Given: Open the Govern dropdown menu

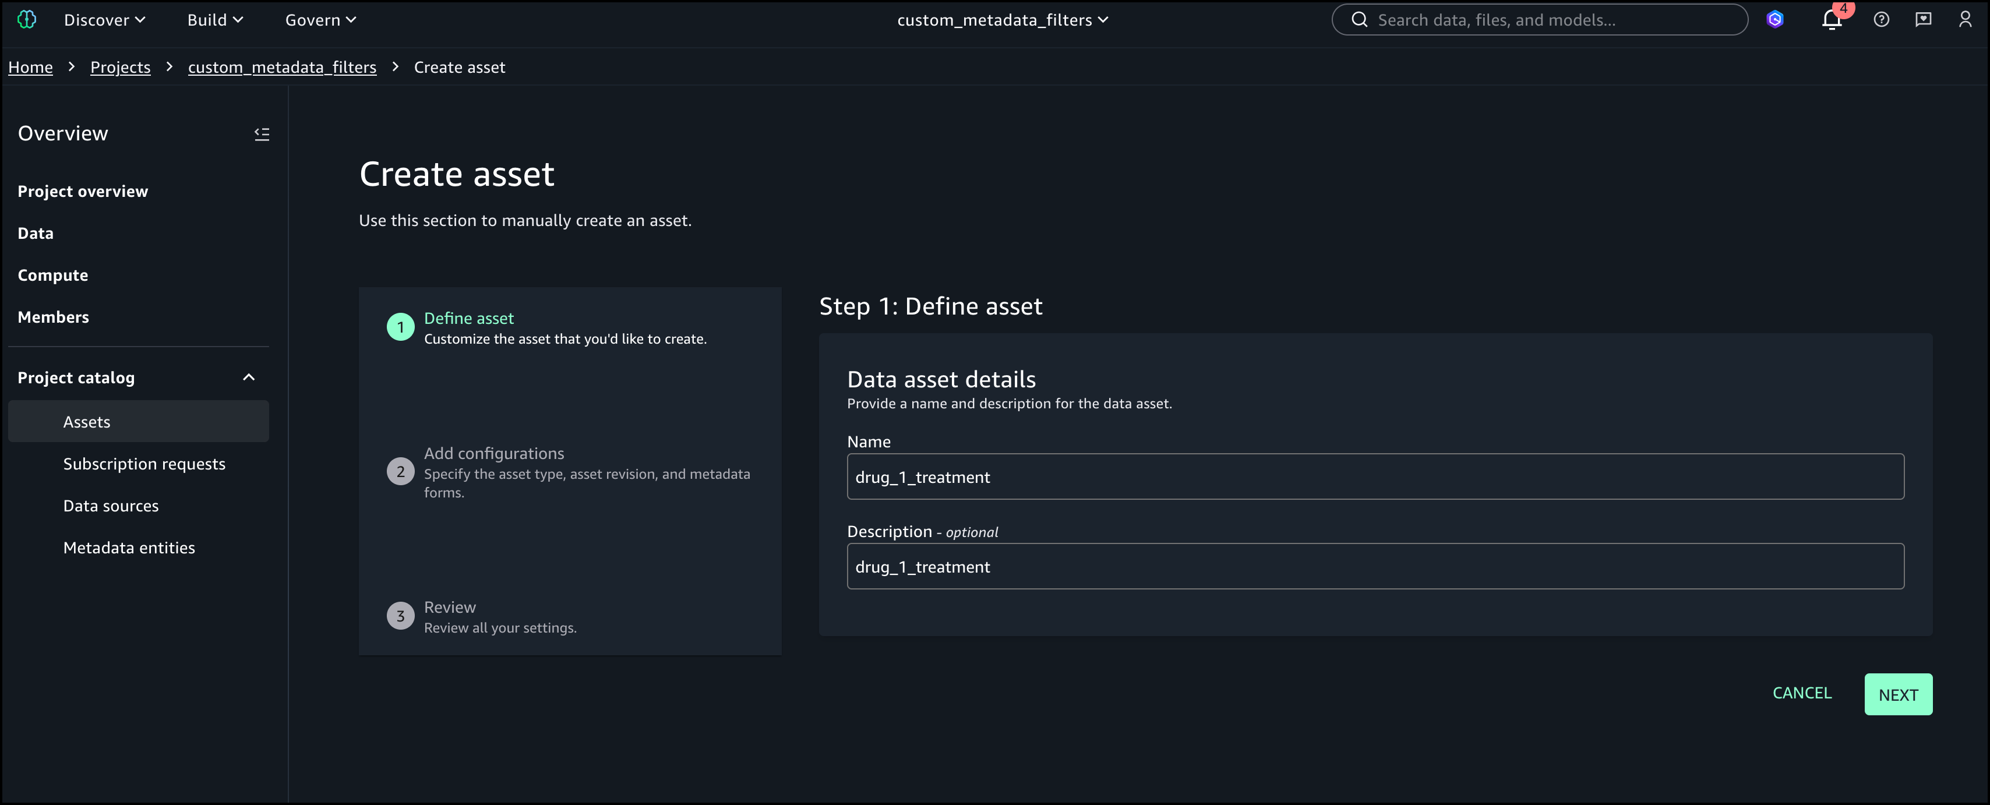Looking at the screenshot, I should [320, 20].
